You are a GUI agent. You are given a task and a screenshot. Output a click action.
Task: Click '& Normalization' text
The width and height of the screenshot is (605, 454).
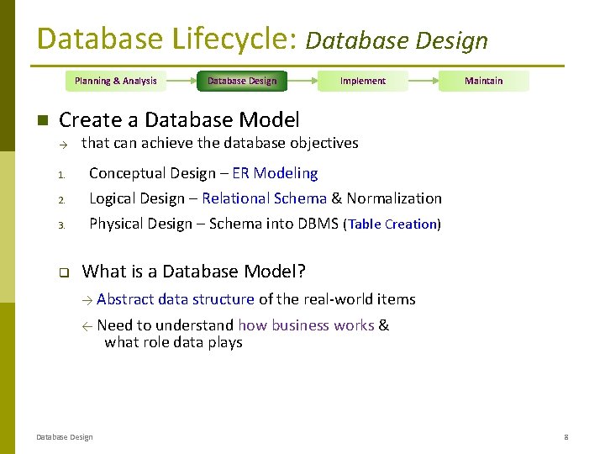387,198
